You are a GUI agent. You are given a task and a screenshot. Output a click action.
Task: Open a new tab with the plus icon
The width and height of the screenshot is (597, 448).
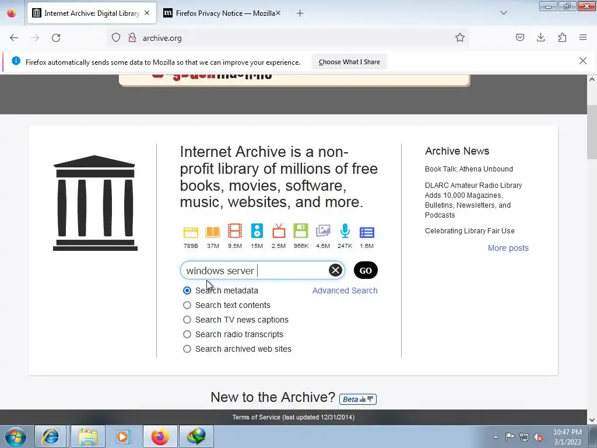(x=300, y=13)
